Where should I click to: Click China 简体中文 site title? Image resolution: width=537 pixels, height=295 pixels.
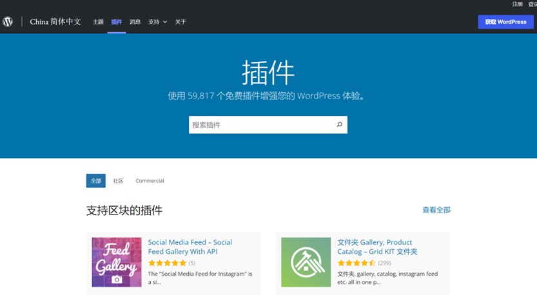point(55,21)
